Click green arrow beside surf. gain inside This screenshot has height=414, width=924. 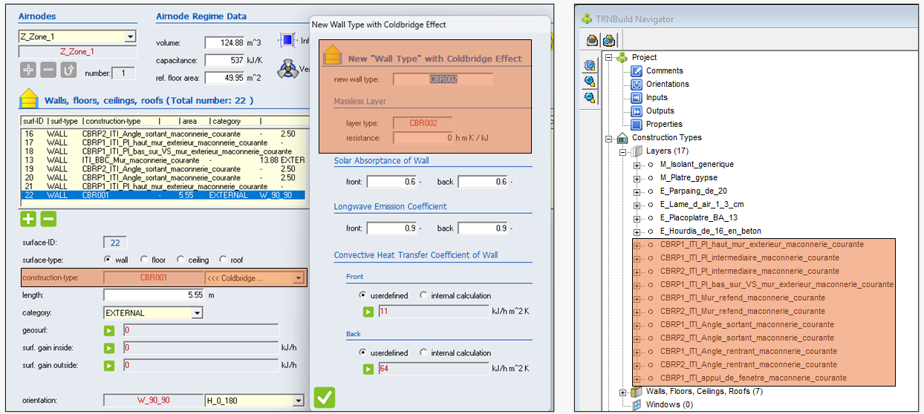click(x=109, y=348)
